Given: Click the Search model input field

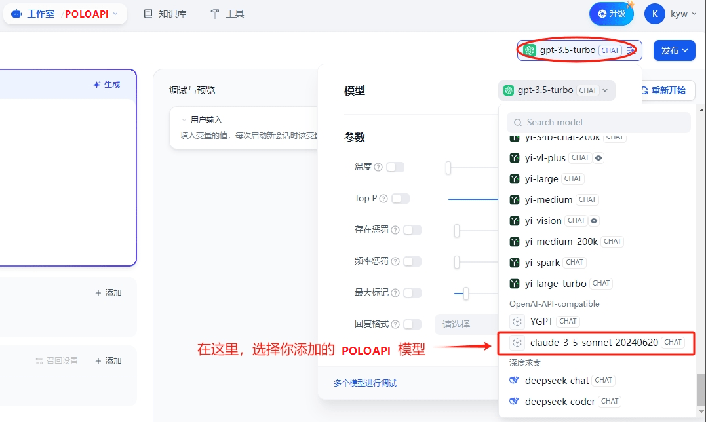Looking at the screenshot, I should pos(598,122).
